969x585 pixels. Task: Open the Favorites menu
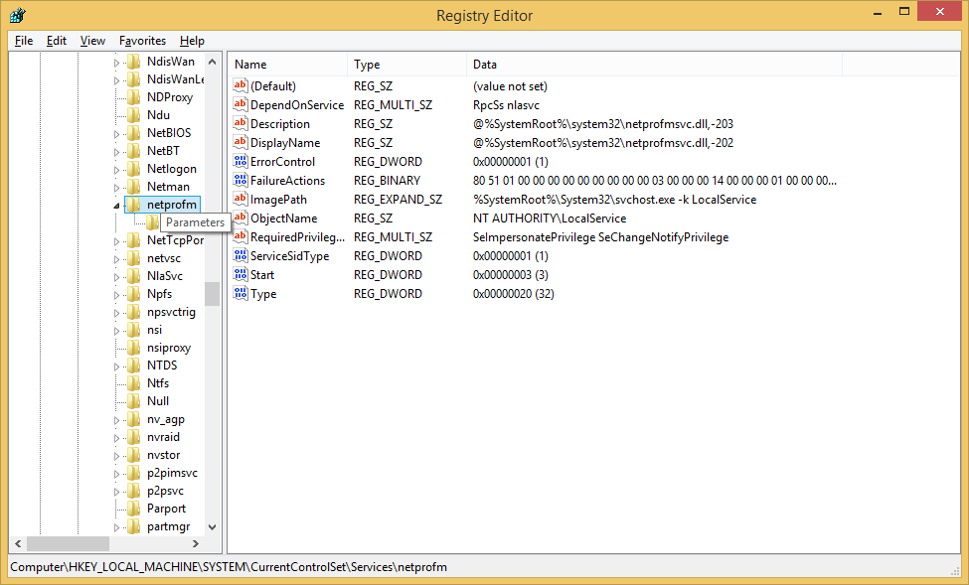(x=142, y=41)
